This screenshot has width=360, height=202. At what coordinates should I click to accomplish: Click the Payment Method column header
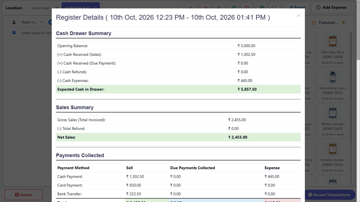[73, 168]
